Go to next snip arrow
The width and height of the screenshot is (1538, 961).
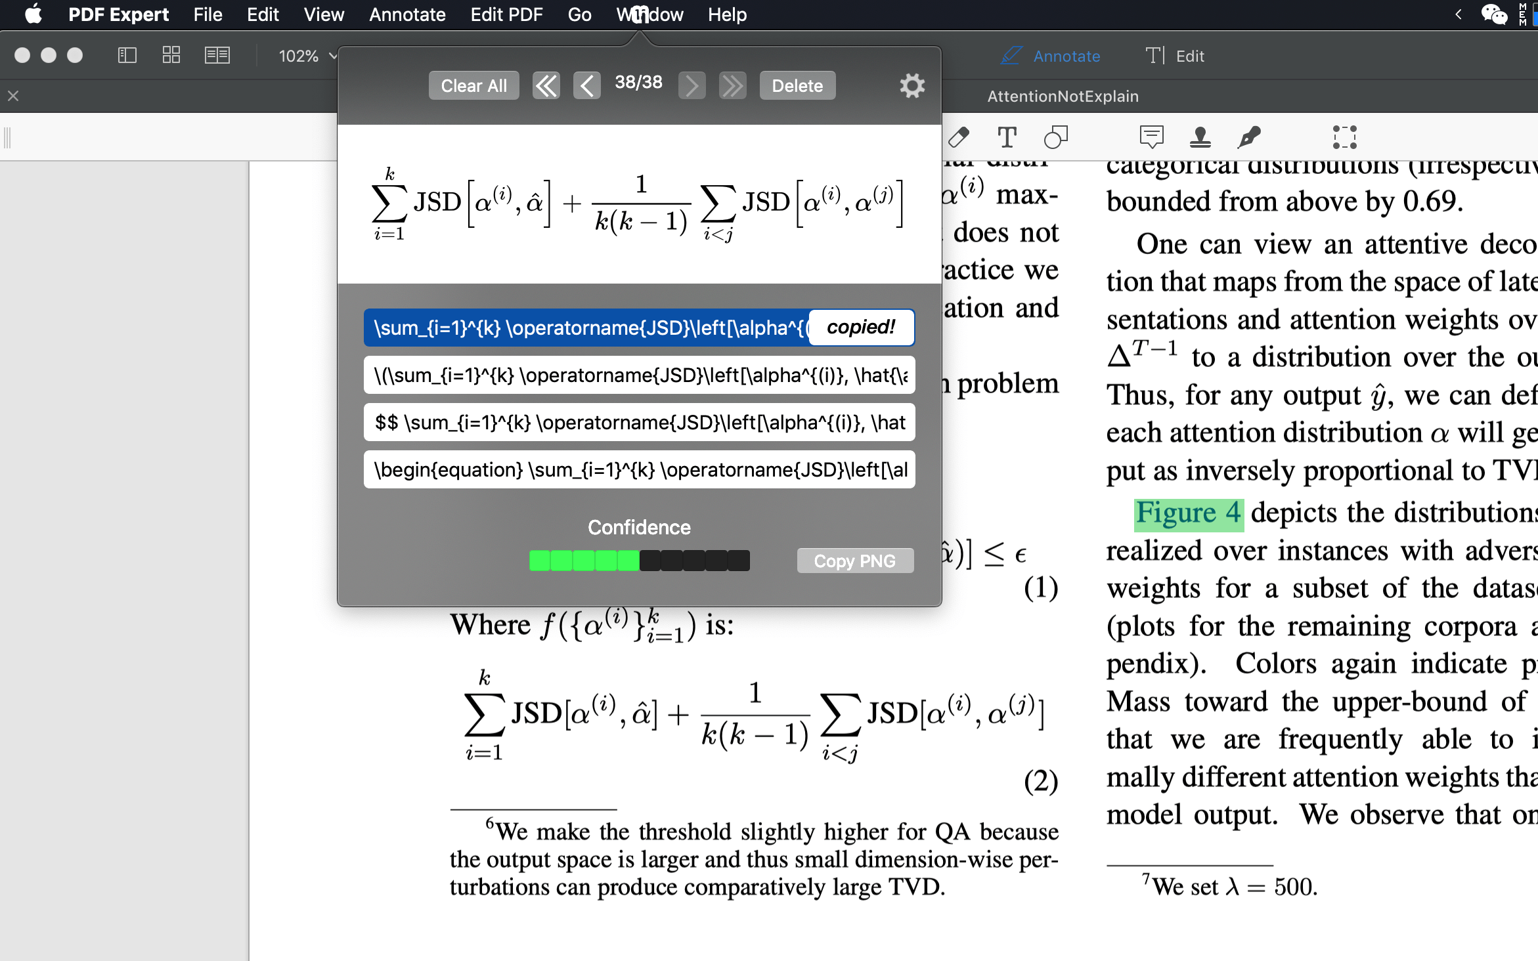click(x=692, y=85)
